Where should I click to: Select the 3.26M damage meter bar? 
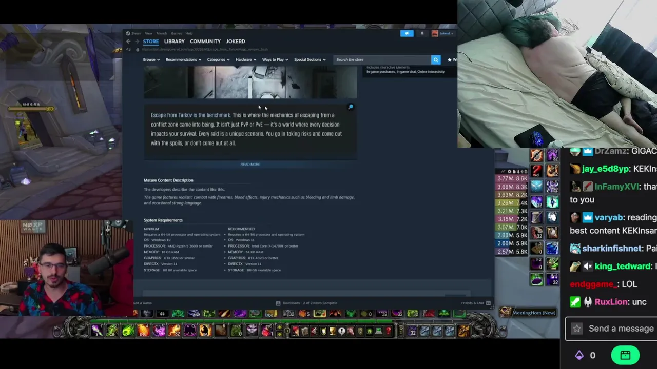[512, 203]
